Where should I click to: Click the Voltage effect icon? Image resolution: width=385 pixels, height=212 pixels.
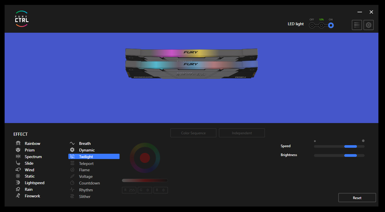click(x=72, y=176)
